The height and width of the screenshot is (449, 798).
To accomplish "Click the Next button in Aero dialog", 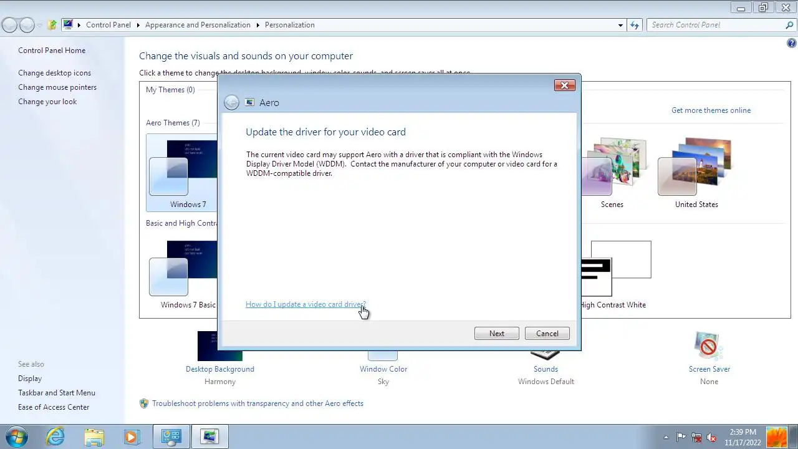I will pos(496,334).
